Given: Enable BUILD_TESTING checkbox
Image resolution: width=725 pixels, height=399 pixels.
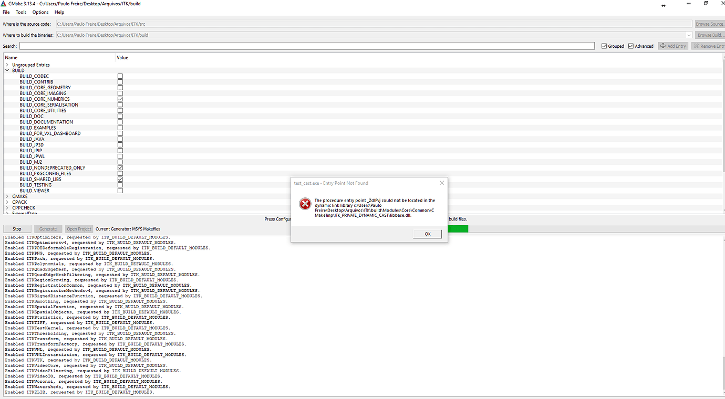Looking at the screenshot, I should pos(120,185).
